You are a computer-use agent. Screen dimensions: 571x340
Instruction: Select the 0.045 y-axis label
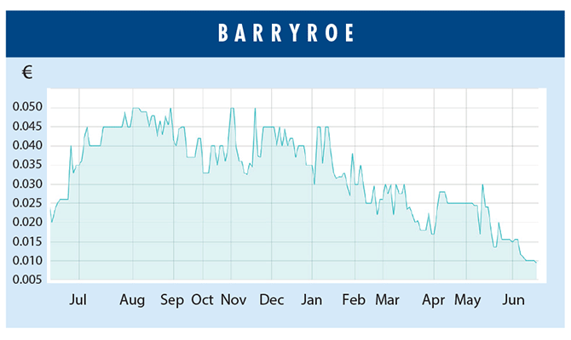coord(27,126)
